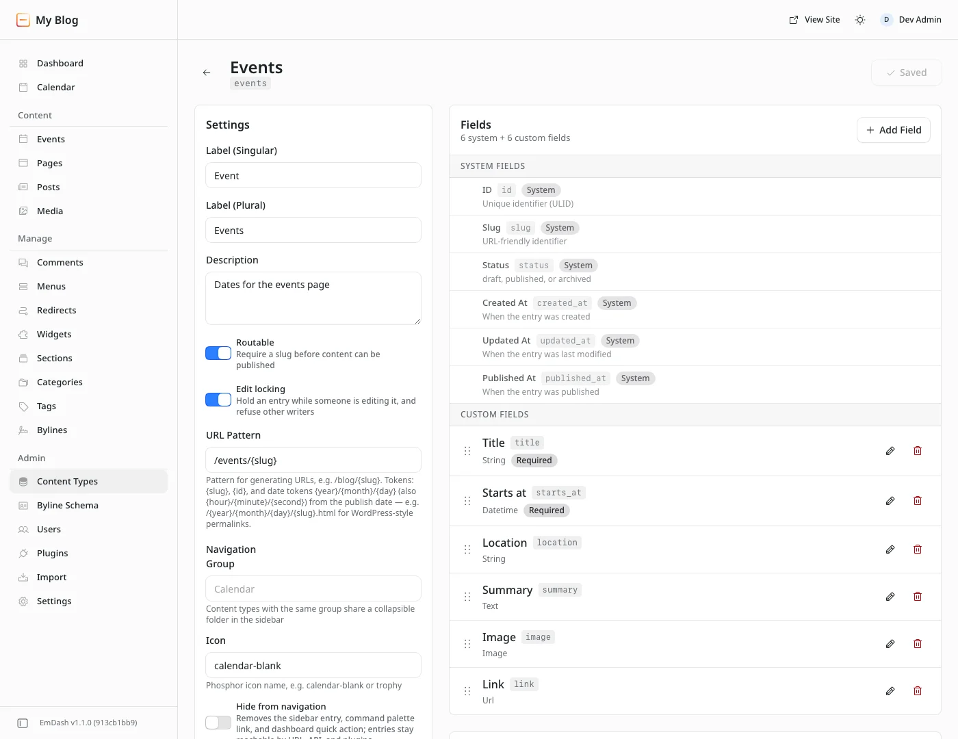
Task: Delete the Starts at field
Action: 918,501
